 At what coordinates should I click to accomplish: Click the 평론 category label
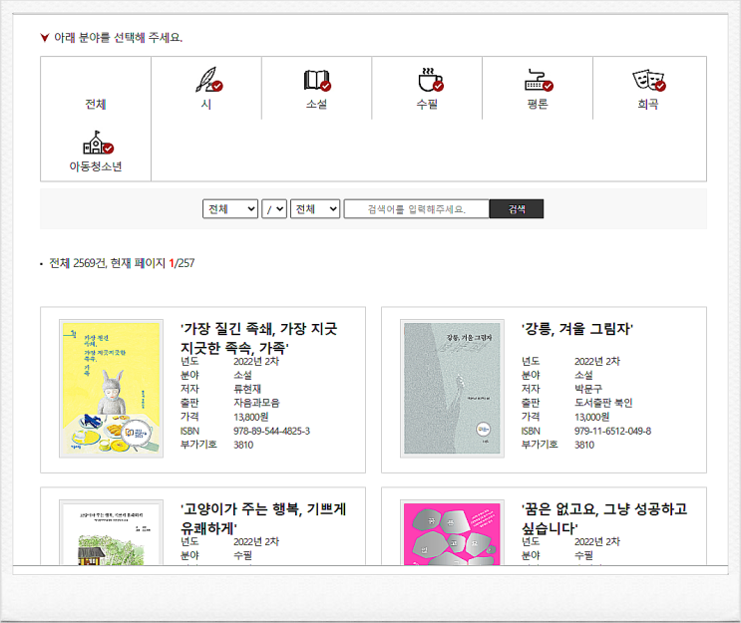(x=538, y=104)
